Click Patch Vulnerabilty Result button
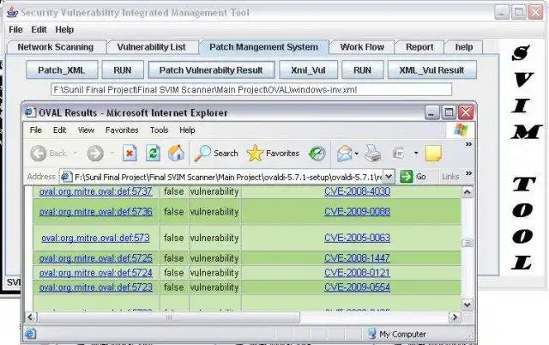This screenshot has height=345, width=549. 211,70
